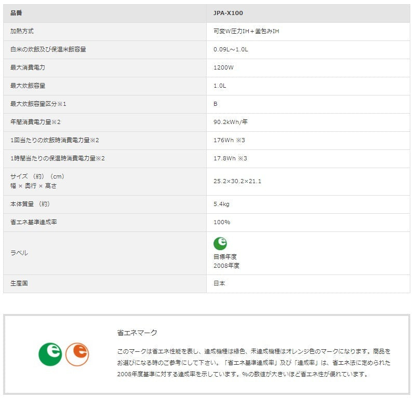Select the JPA-X100 model number header
415x398 pixels.
tap(229, 13)
